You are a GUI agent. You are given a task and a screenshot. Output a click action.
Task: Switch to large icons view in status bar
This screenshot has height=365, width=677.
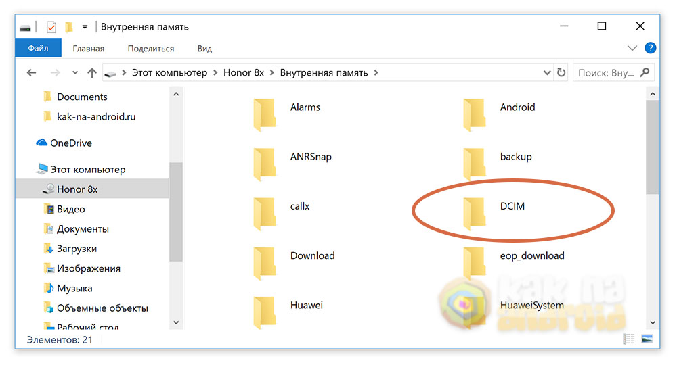[647, 339]
